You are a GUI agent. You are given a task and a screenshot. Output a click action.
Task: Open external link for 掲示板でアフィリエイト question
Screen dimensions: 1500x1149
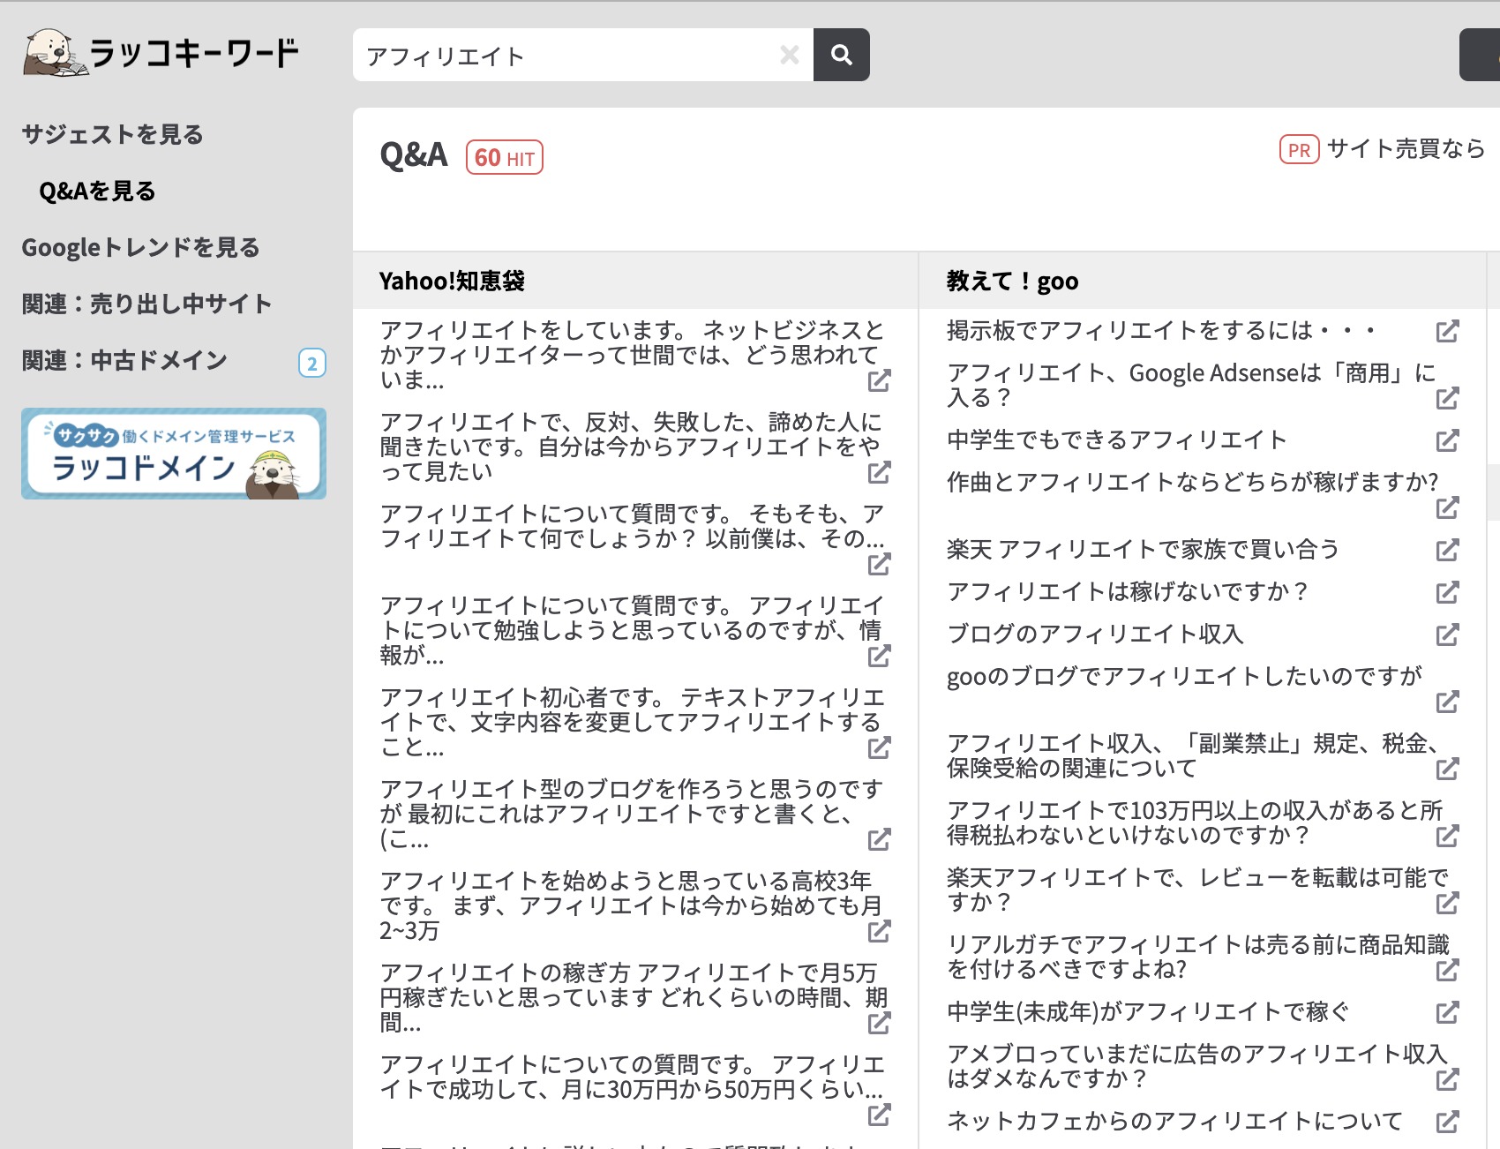coord(1447,331)
